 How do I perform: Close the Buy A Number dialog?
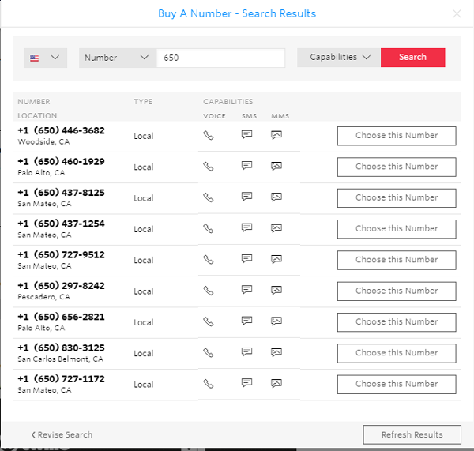point(457,13)
